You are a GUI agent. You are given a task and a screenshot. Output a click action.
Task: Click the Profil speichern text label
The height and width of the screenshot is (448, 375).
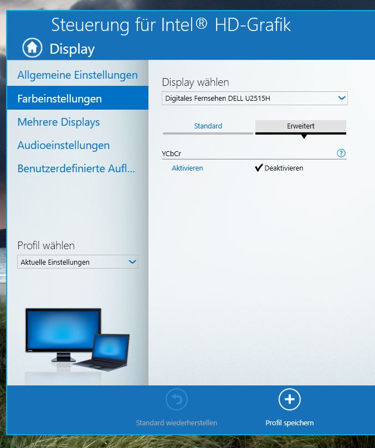[x=289, y=423]
